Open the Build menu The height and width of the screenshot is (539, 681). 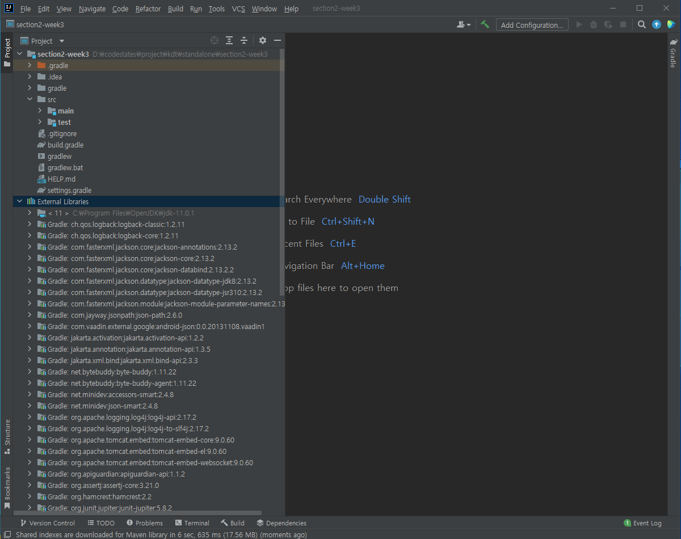175,9
